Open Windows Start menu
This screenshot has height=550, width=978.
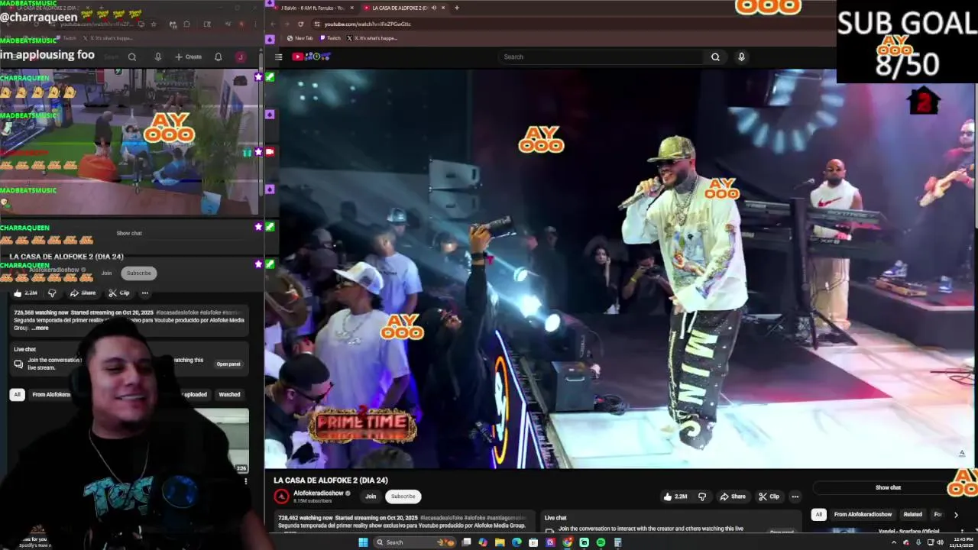363,542
